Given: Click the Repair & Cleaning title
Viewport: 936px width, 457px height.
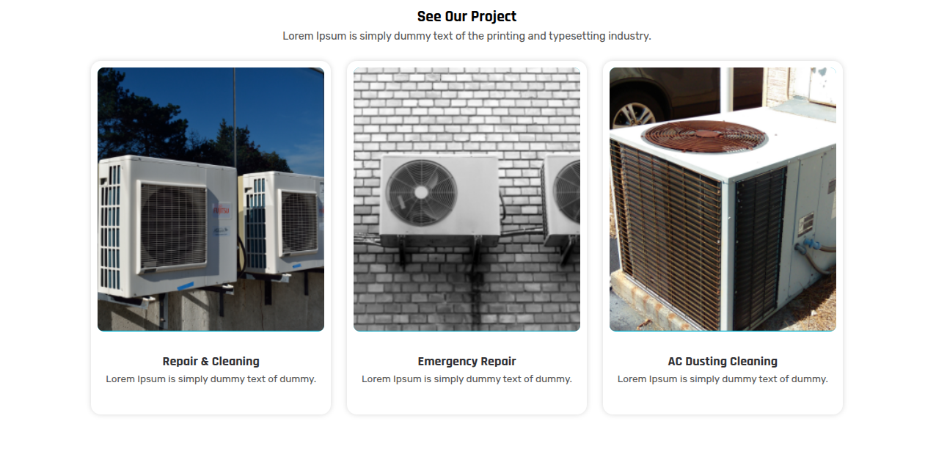Looking at the screenshot, I should [211, 362].
